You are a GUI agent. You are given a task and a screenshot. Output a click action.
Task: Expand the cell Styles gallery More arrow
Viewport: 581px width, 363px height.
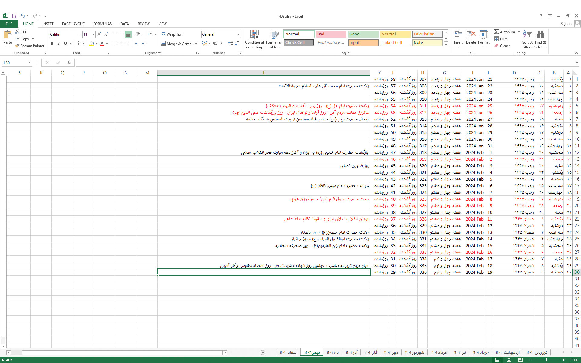(446, 44)
